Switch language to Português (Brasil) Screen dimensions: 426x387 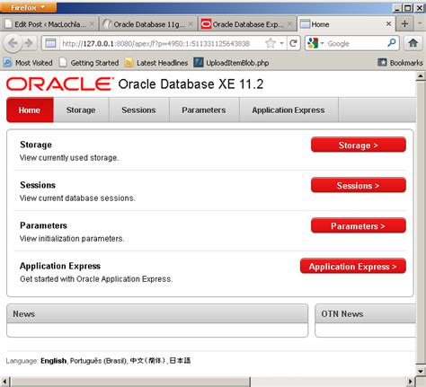pos(98,361)
